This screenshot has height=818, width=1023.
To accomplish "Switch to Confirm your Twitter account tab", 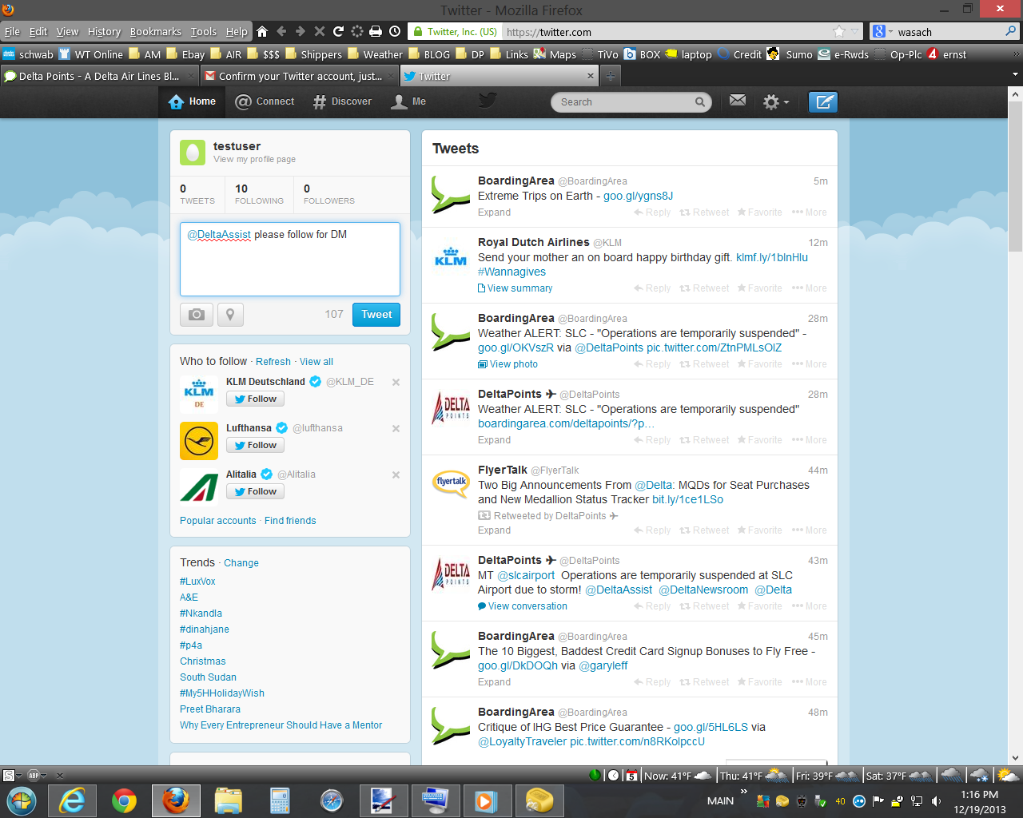I will (x=299, y=76).
